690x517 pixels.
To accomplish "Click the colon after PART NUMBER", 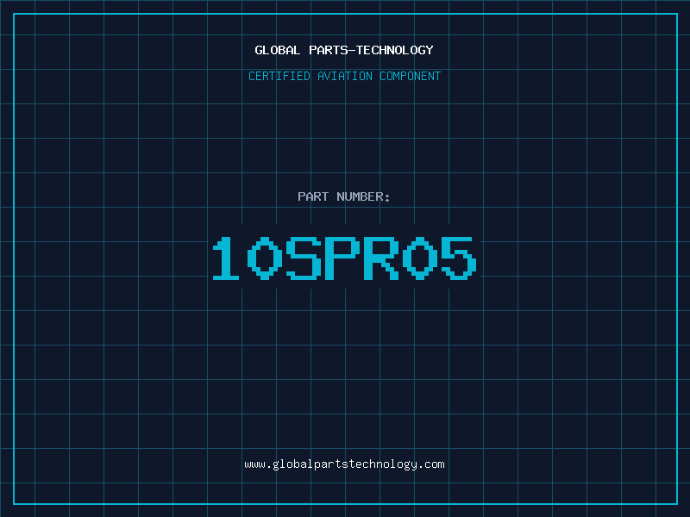I will point(387,198).
